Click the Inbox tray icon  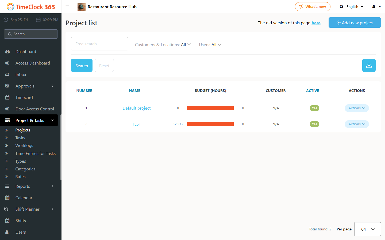click(7, 75)
